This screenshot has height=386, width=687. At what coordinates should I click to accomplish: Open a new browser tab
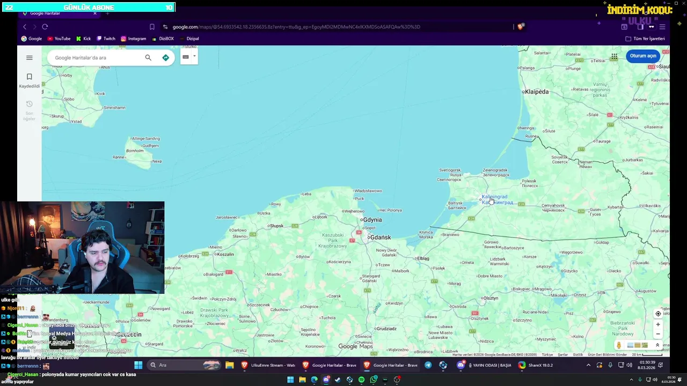coord(107,13)
